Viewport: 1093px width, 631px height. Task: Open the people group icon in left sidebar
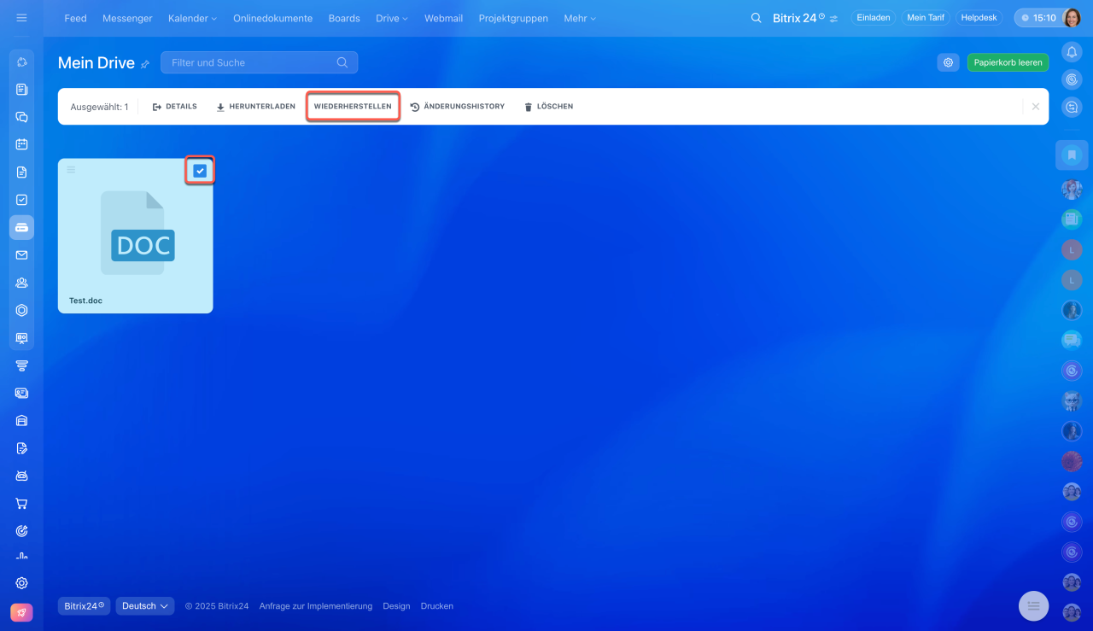(x=22, y=283)
